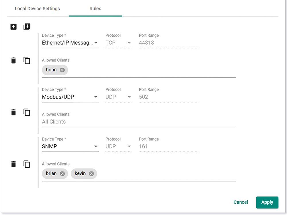Viewport: 287px width, 216px height.
Task: Delete the Modbus/UDP rule
Action: 13,112
